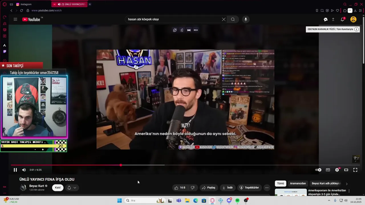Run the search with magnifier button
The height and width of the screenshot is (205, 365).
(x=233, y=19)
